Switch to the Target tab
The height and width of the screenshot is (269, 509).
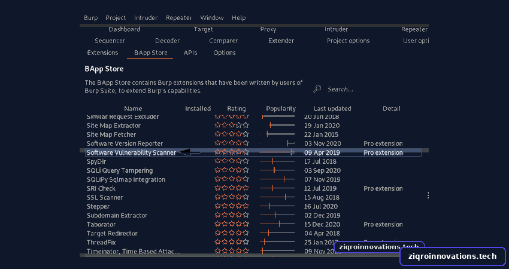(203, 29)
